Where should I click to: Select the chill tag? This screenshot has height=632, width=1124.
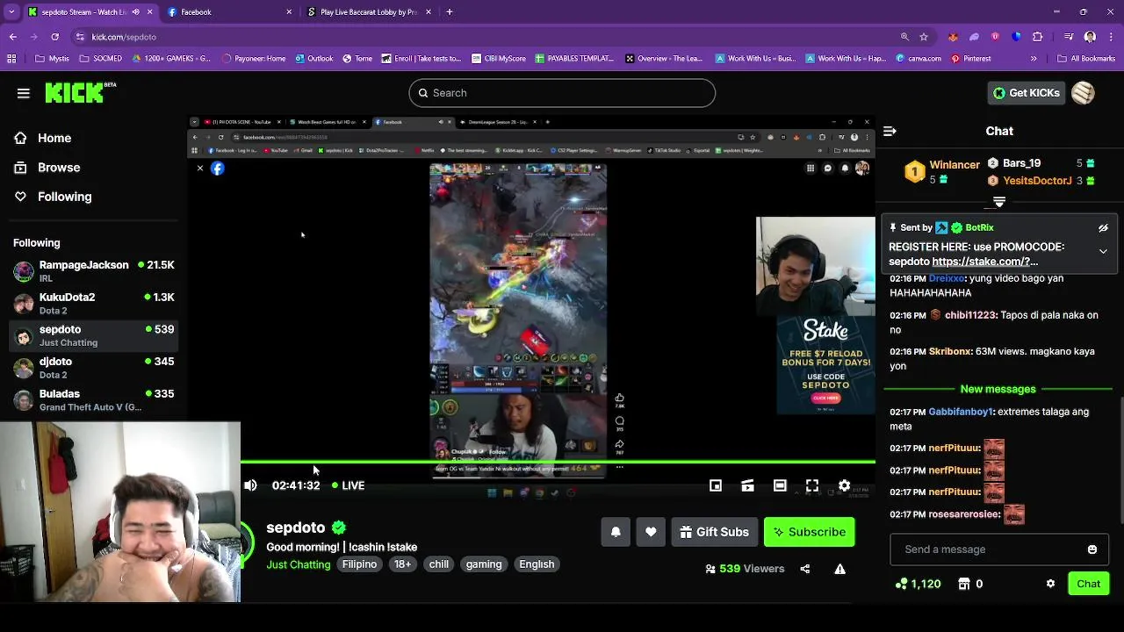(439, 564)
